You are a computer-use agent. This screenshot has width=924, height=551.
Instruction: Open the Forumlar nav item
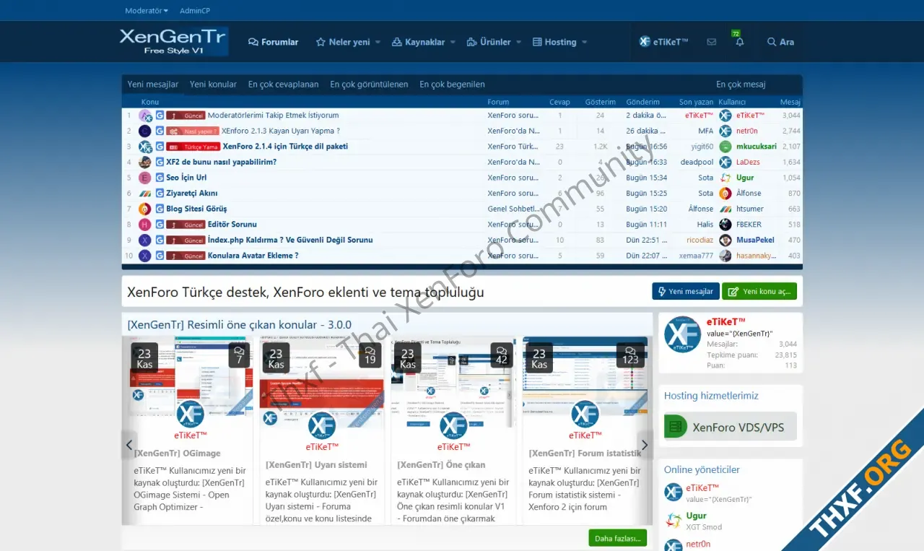click(x=273, y=42)
